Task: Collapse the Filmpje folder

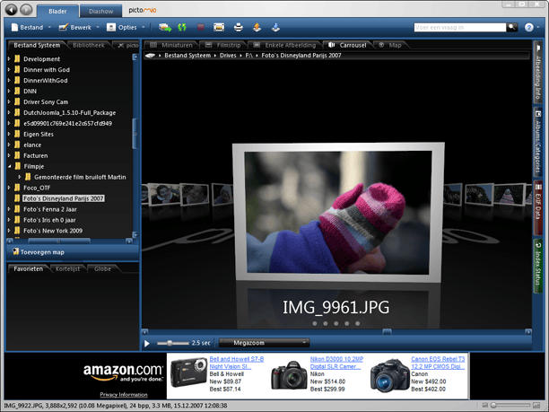Action: click(x=10, y=166)
